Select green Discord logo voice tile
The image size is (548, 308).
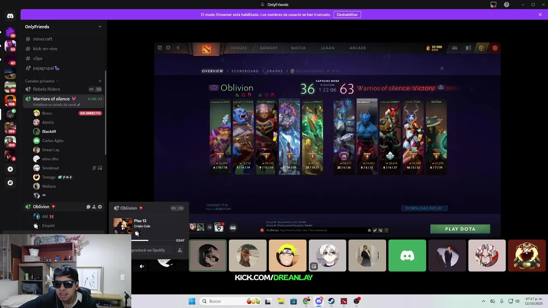[x=407, y=255]
